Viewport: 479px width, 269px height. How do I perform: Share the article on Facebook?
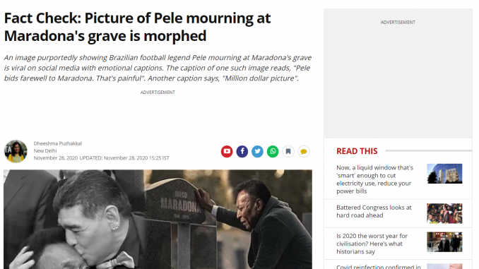pyautogui.click(x=242, y=152)
